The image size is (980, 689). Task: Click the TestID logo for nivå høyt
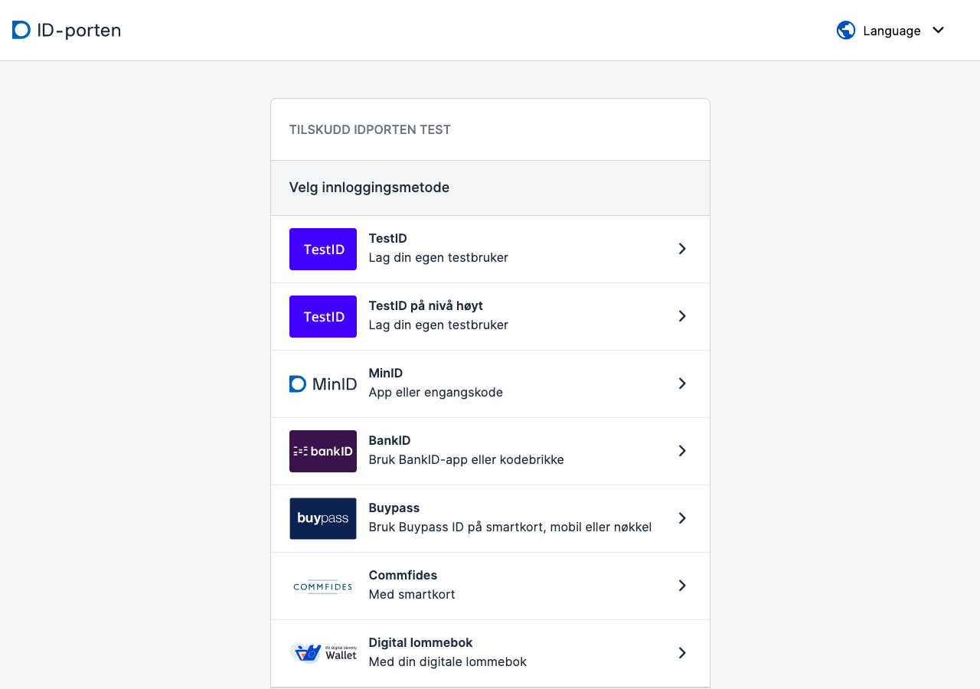323,317
